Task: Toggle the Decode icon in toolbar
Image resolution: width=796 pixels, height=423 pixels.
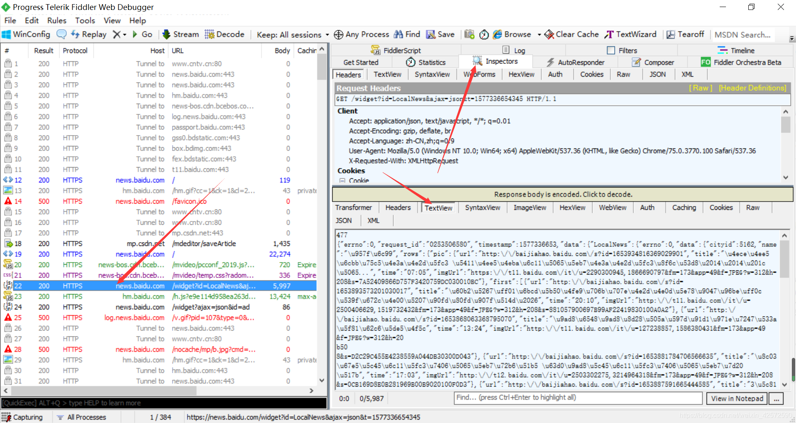Action: click(209, 34)
